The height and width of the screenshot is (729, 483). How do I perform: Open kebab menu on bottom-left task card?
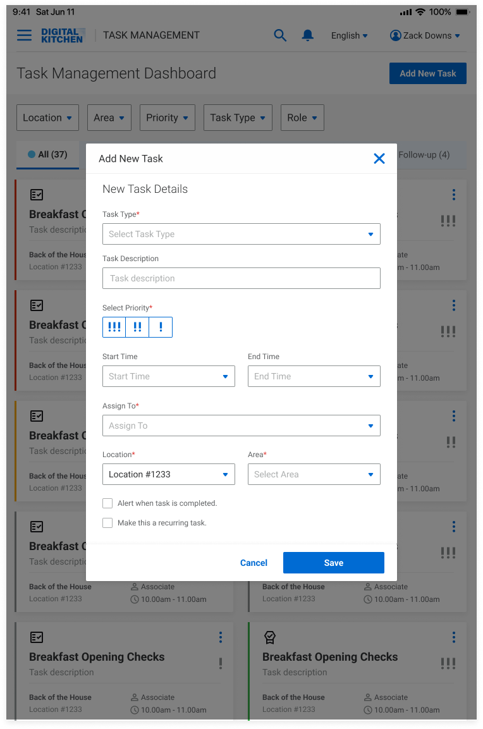click(221, 637)
